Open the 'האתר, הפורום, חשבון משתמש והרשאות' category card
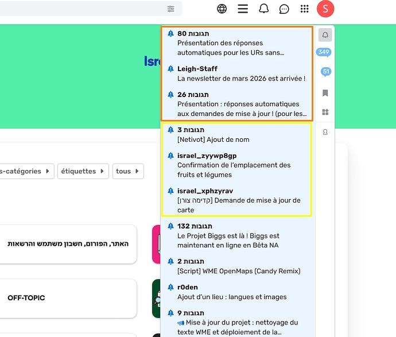Image resolution: width=396 pixels, height=337 pixels. pyautogui.click(x=68, y=244)
